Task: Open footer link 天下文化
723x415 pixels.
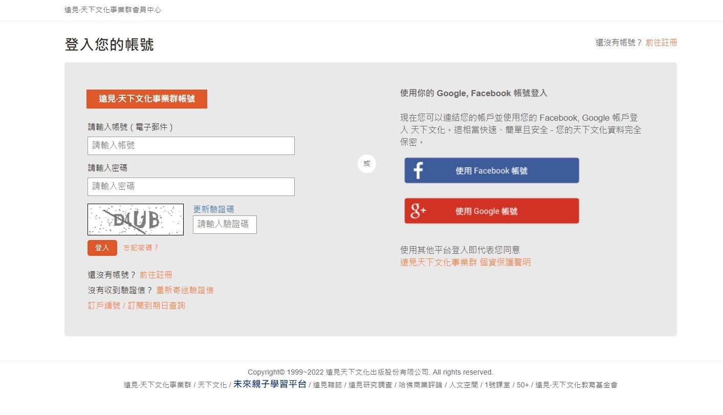Action: pyautogui.click(x=212, y=385)
